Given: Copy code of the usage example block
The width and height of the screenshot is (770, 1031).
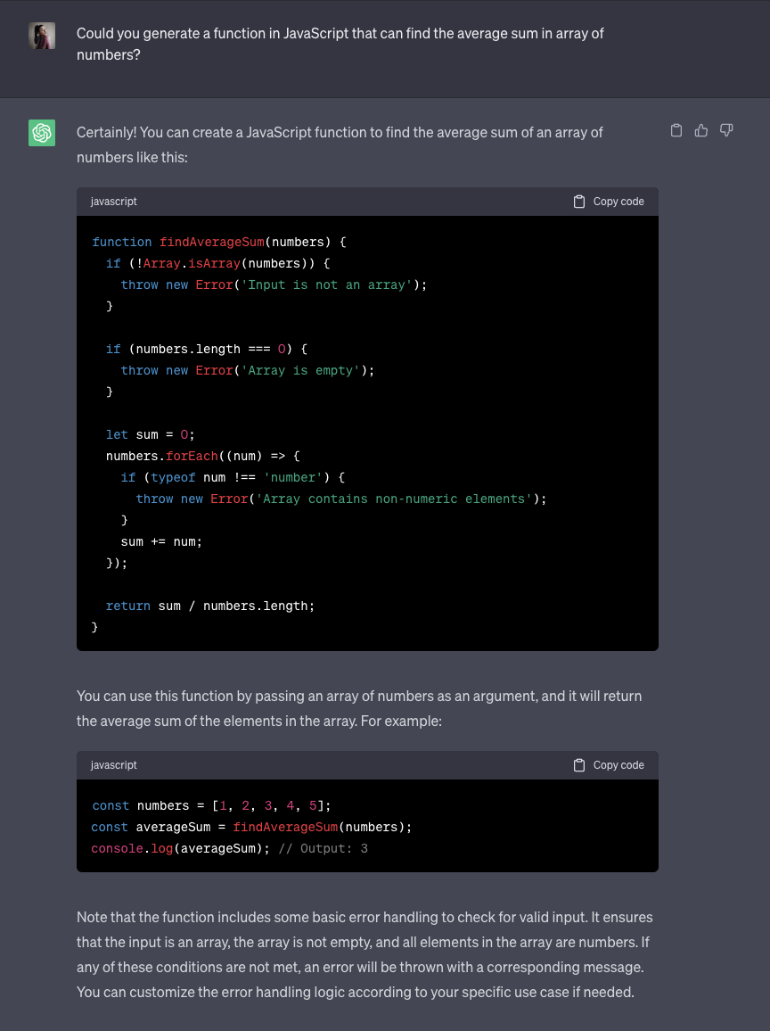Looking at the screenshot, I should (609, 764).
